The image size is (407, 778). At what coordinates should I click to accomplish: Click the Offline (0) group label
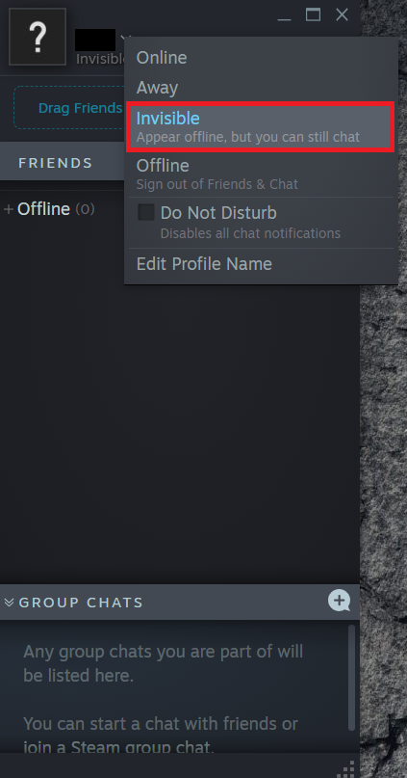point(56,209)
